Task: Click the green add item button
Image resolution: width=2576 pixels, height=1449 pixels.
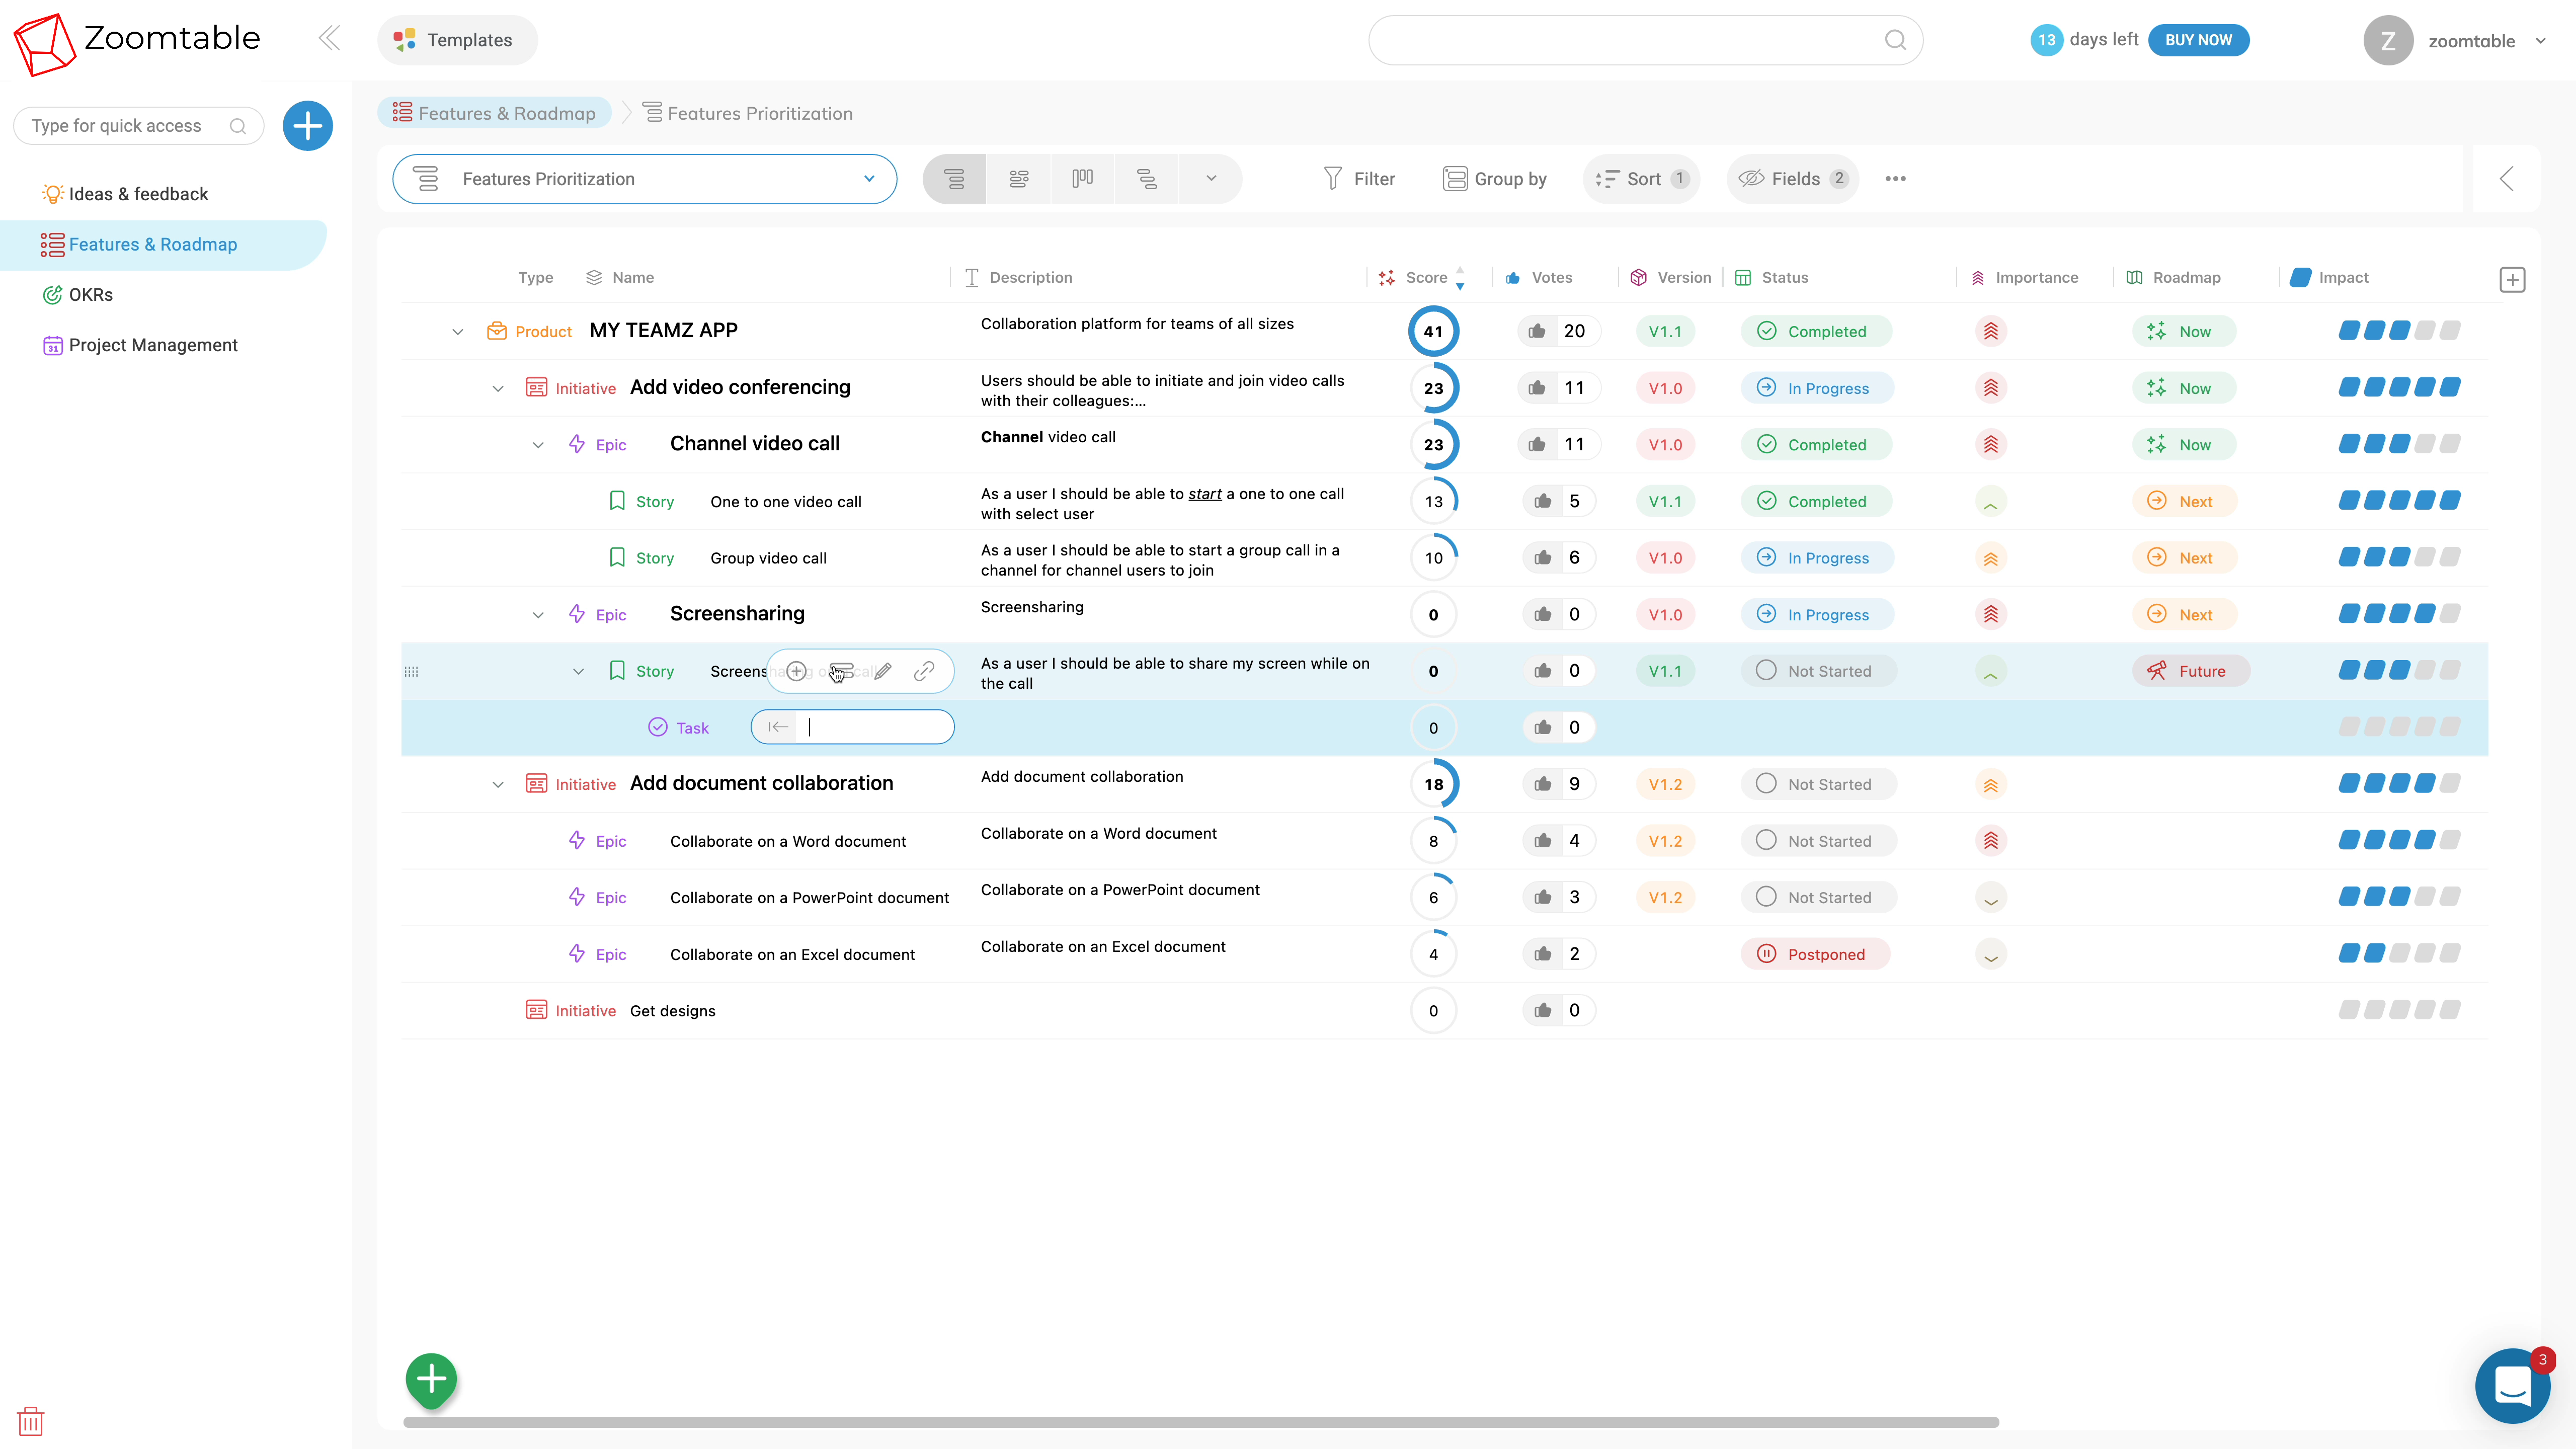Action: [431, 1380]
